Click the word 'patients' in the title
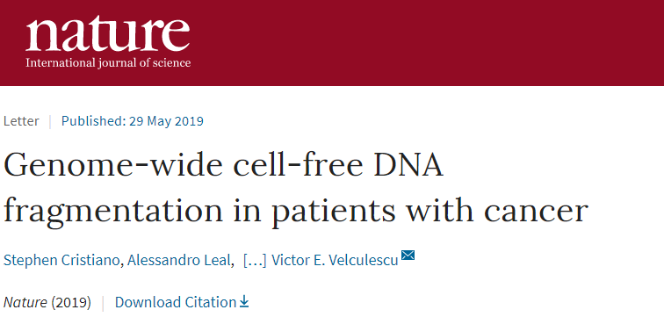664x317 pixels. tap(333, 212)
